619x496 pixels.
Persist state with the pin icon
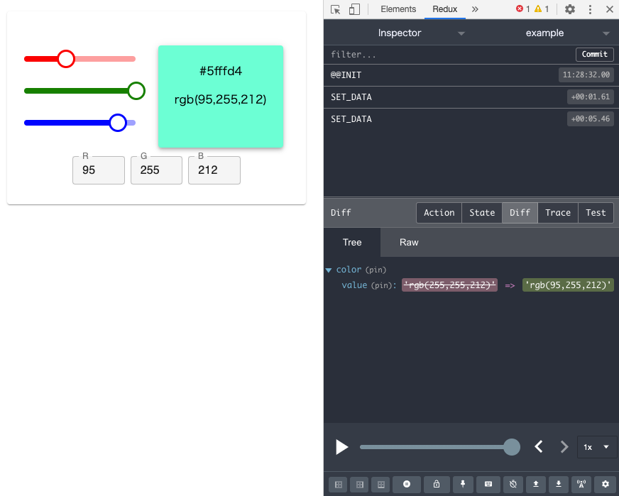click(463, 484)
